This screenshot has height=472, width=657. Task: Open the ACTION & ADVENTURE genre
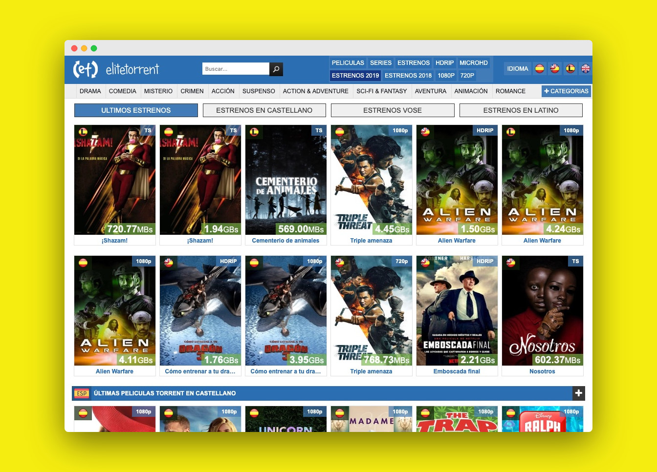(x=316, y=91)
